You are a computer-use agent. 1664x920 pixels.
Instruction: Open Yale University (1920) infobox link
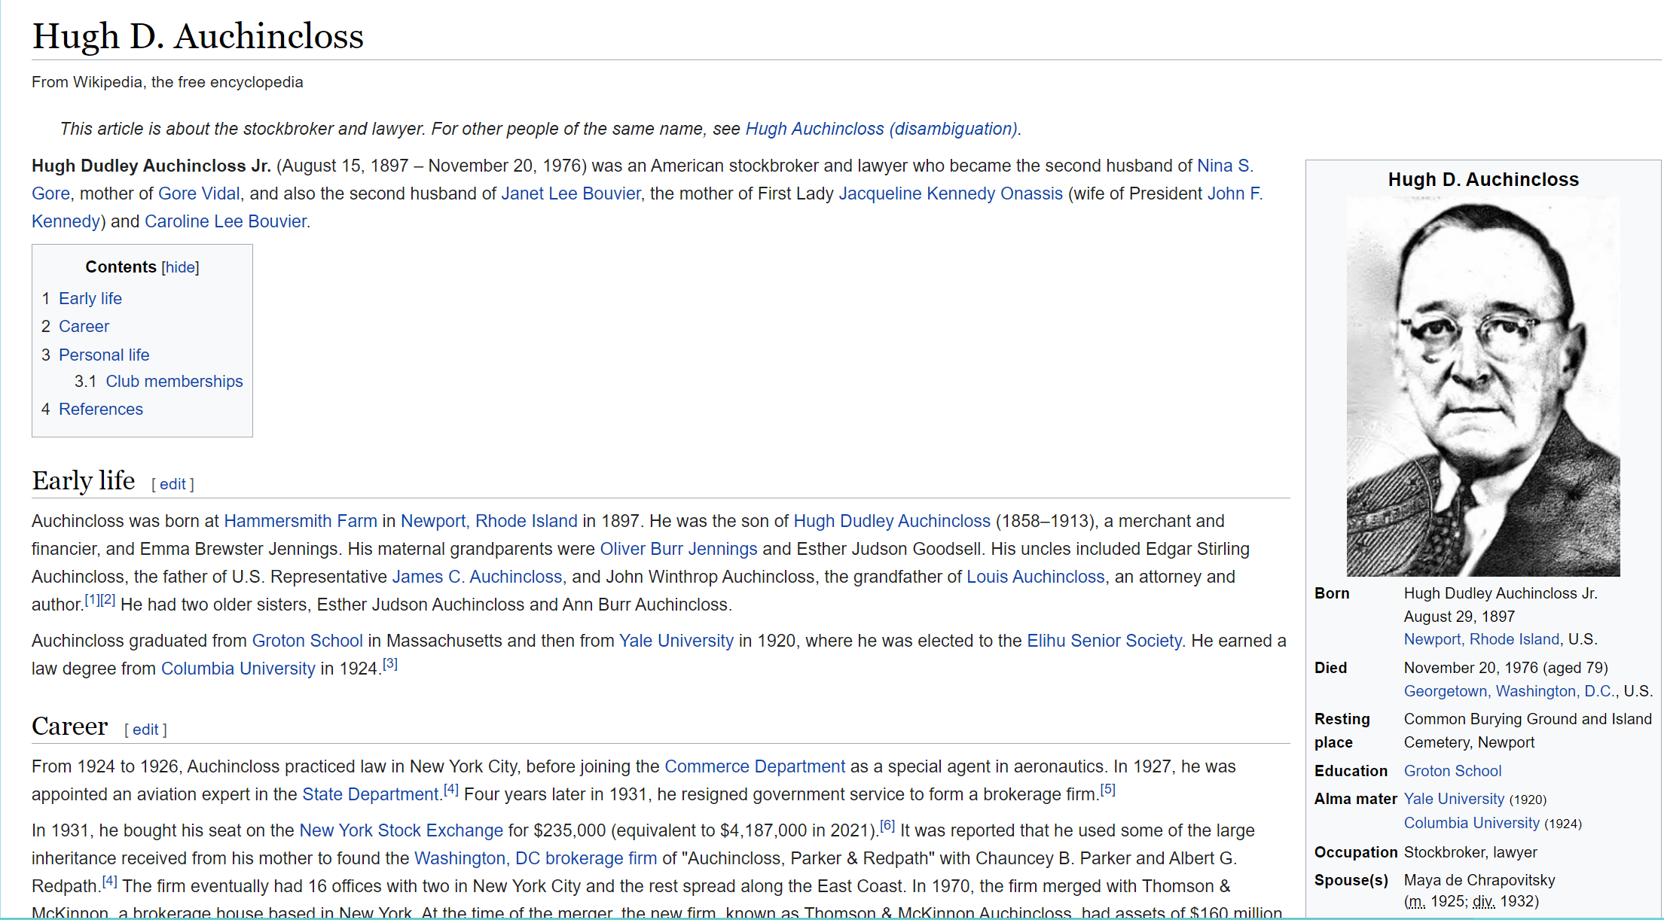pos(1454,799)
